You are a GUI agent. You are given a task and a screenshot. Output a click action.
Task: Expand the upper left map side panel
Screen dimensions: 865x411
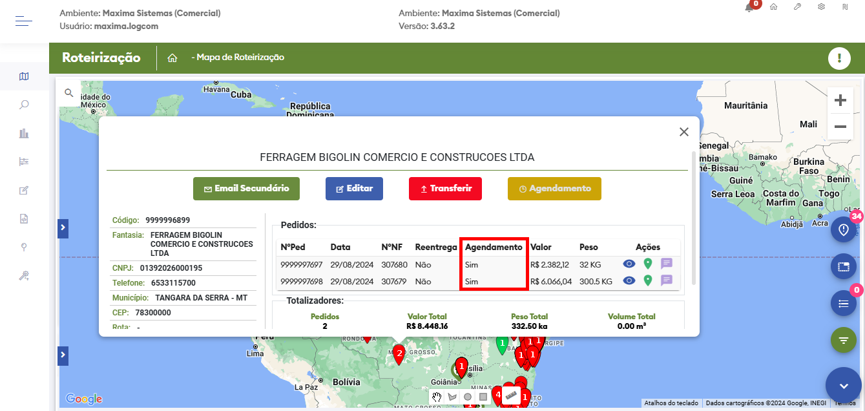[x=63, y=227]
